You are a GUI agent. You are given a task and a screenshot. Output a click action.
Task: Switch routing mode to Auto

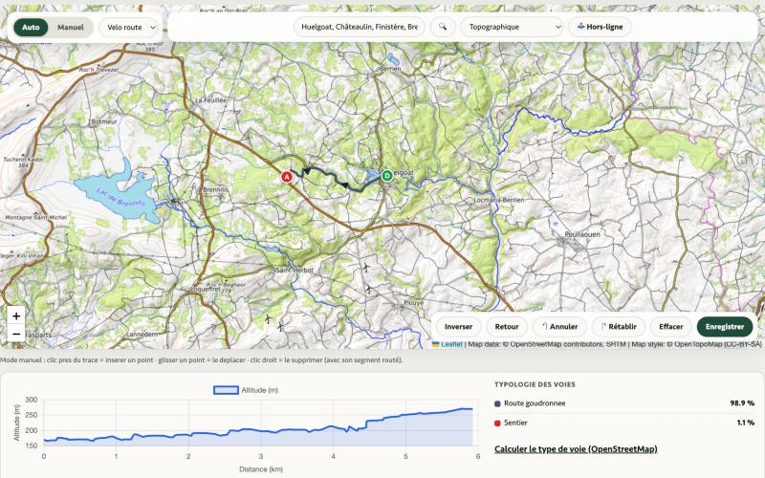(x=31, y=28)
